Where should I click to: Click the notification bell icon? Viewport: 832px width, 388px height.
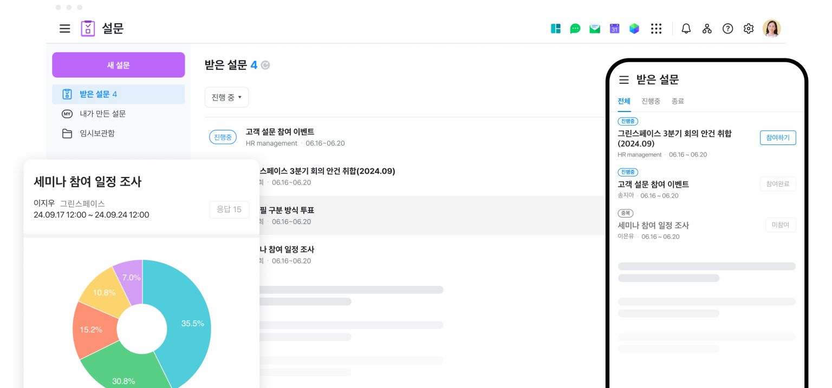[x=686, y=29]
